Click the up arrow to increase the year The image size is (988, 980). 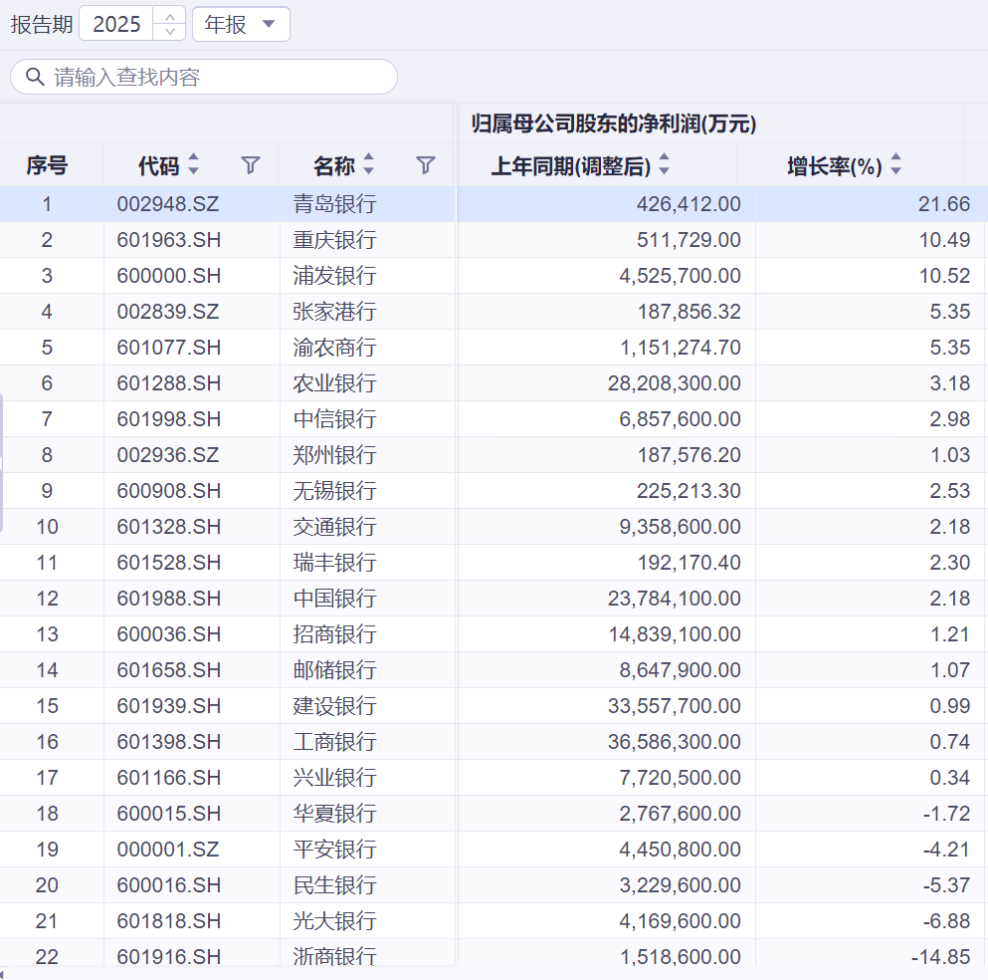point(169,18)
